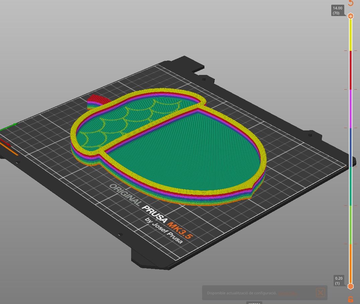Click the red segment of the layer slider
The image size is (360, 304).
pos(351,70)
